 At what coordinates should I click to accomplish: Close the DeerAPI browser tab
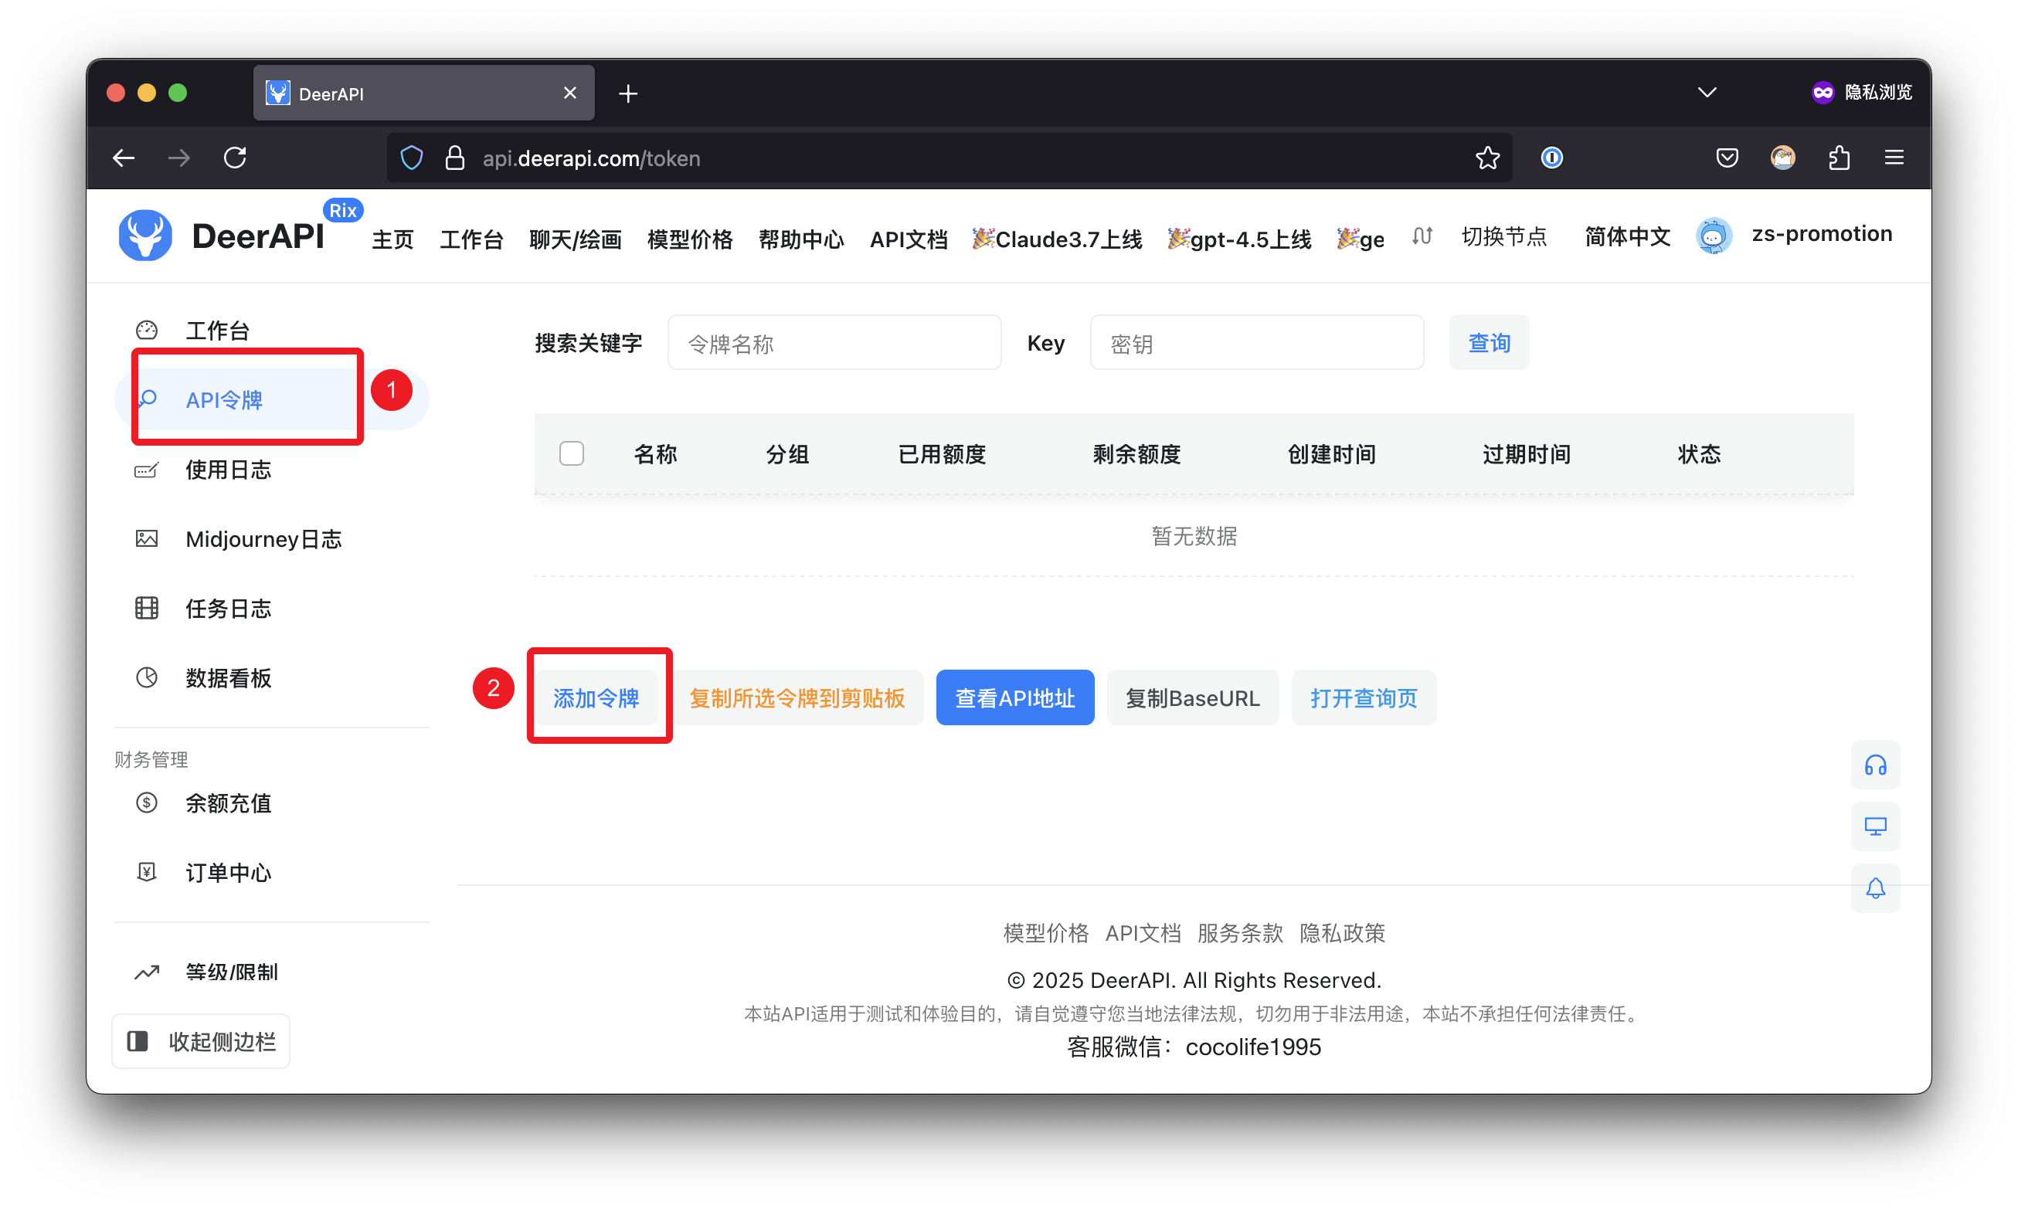[x=570, y=93]
